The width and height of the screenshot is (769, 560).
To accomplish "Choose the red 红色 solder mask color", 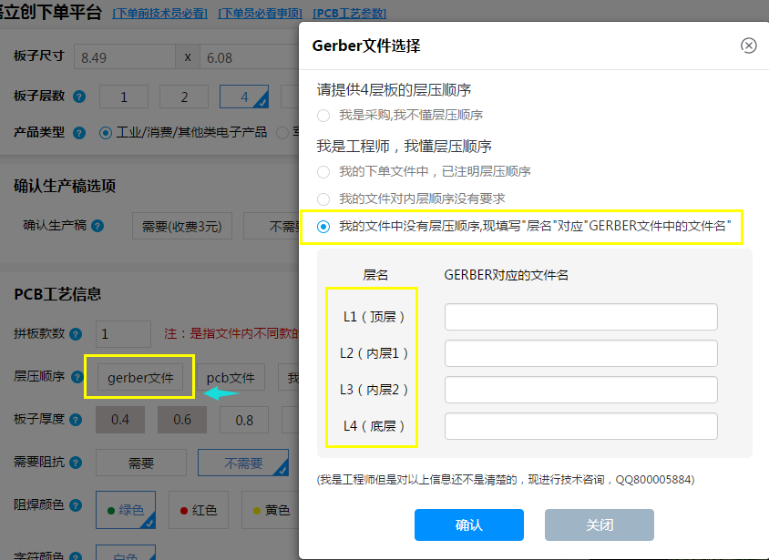I will [x=198, y=511].
